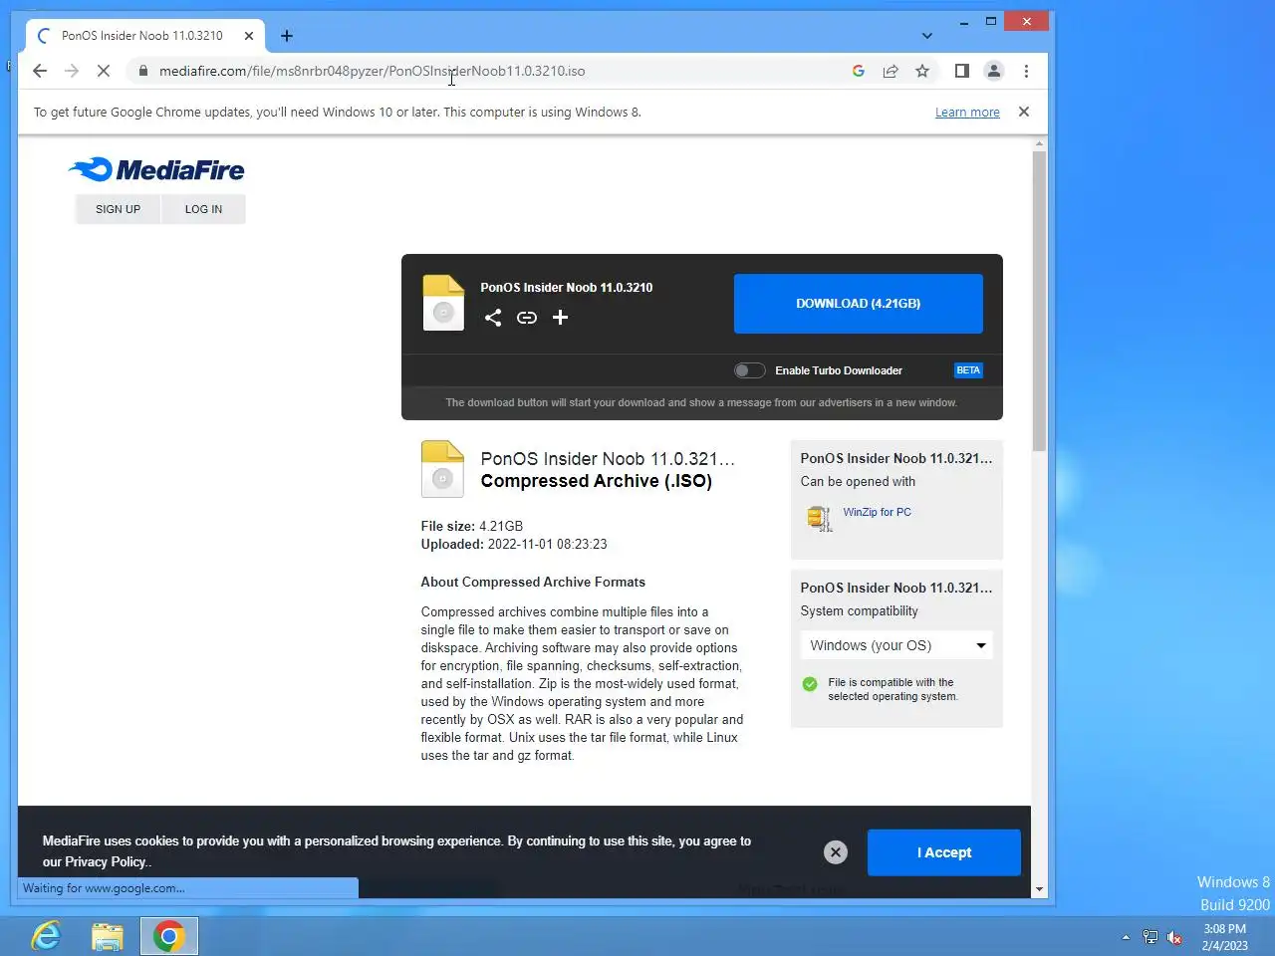The height and width of the screenshot is (956, 1275).
Task: Click the DOWNLOAD (4.21GB) button
Action: tap(859, 304)
